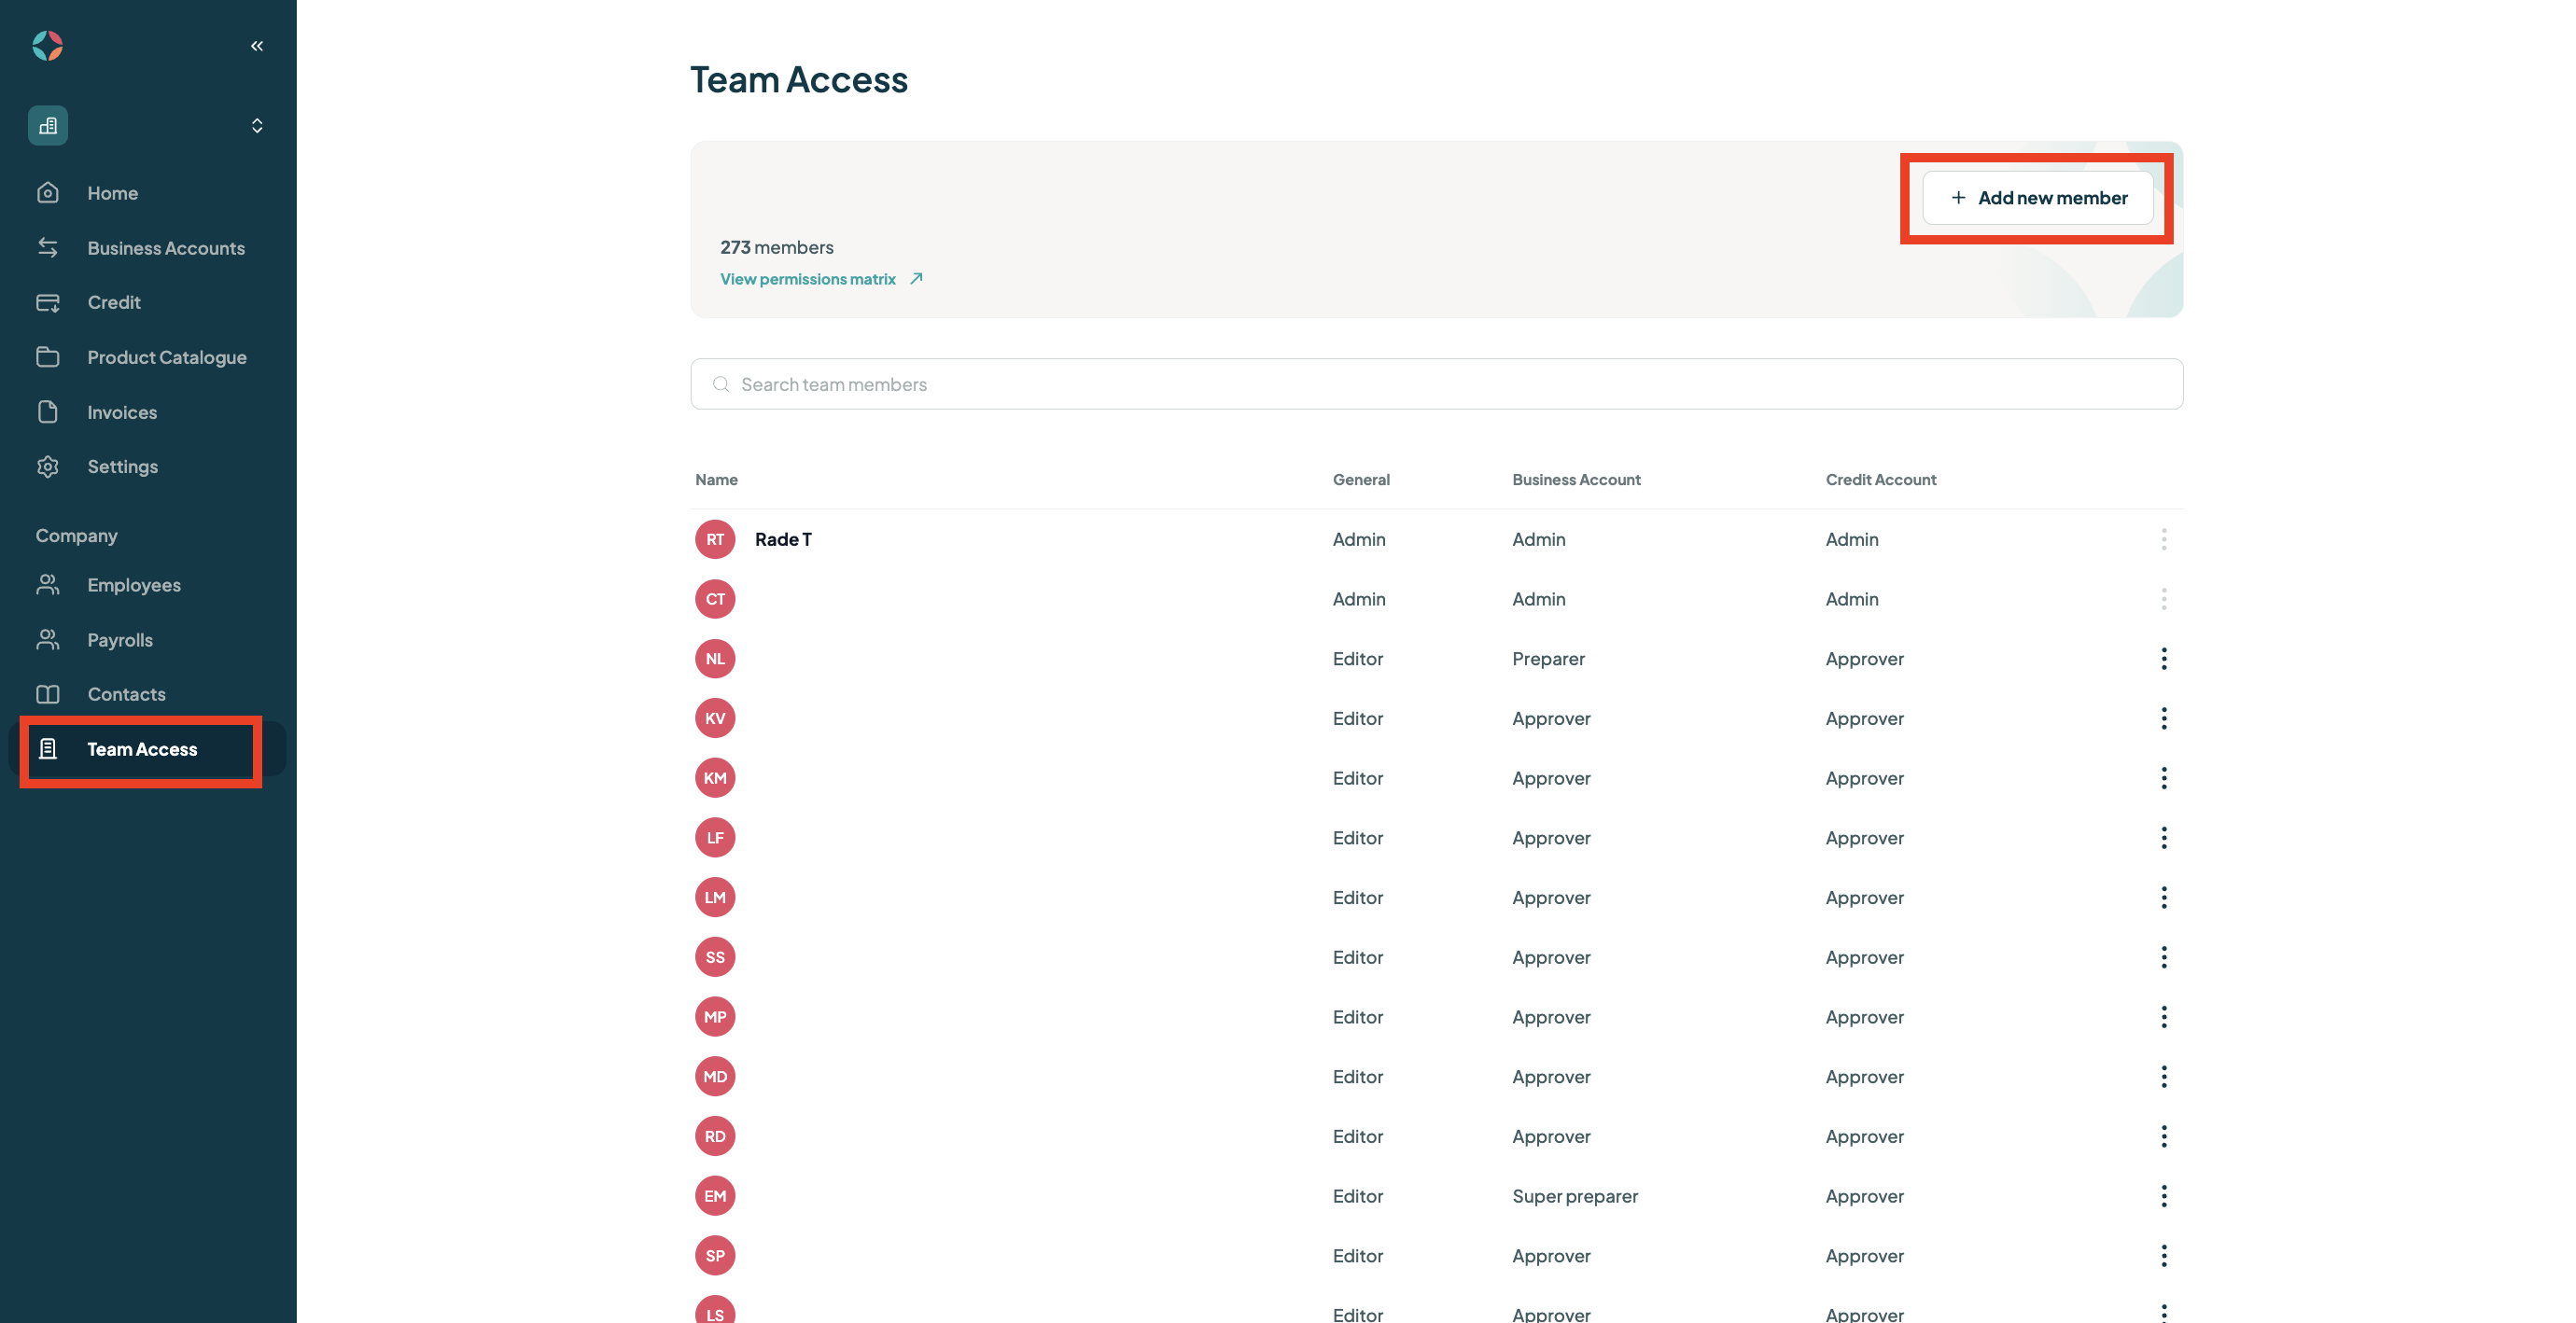Select the workspace building icon
Image resolution: width=2576 pixels, height=1323 pixels.
click(x=47, y=125)
